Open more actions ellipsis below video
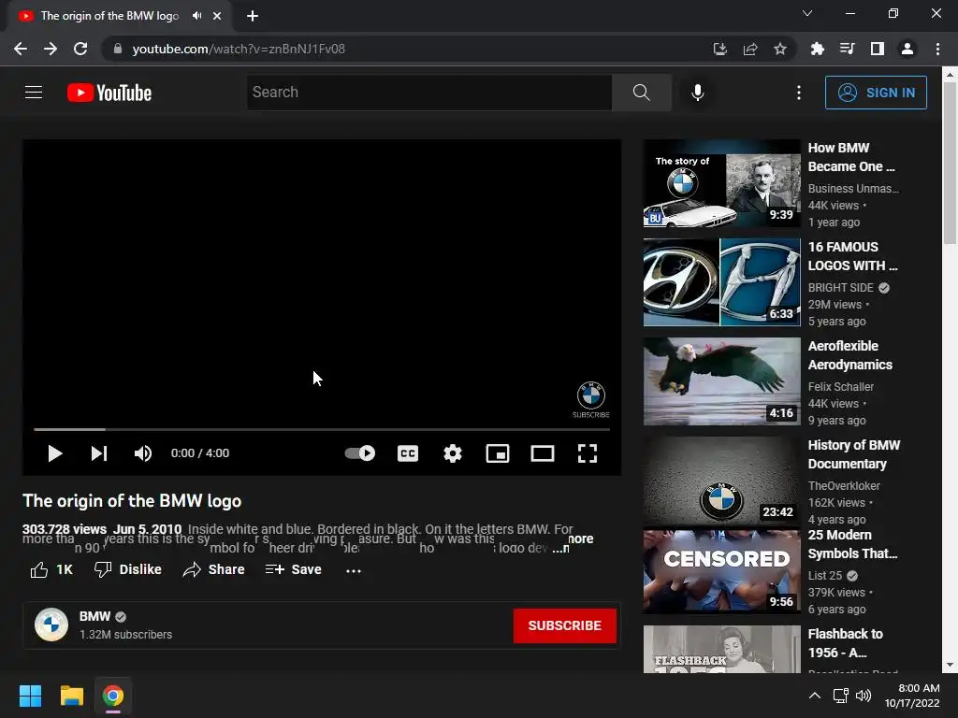 click(354, 570)
